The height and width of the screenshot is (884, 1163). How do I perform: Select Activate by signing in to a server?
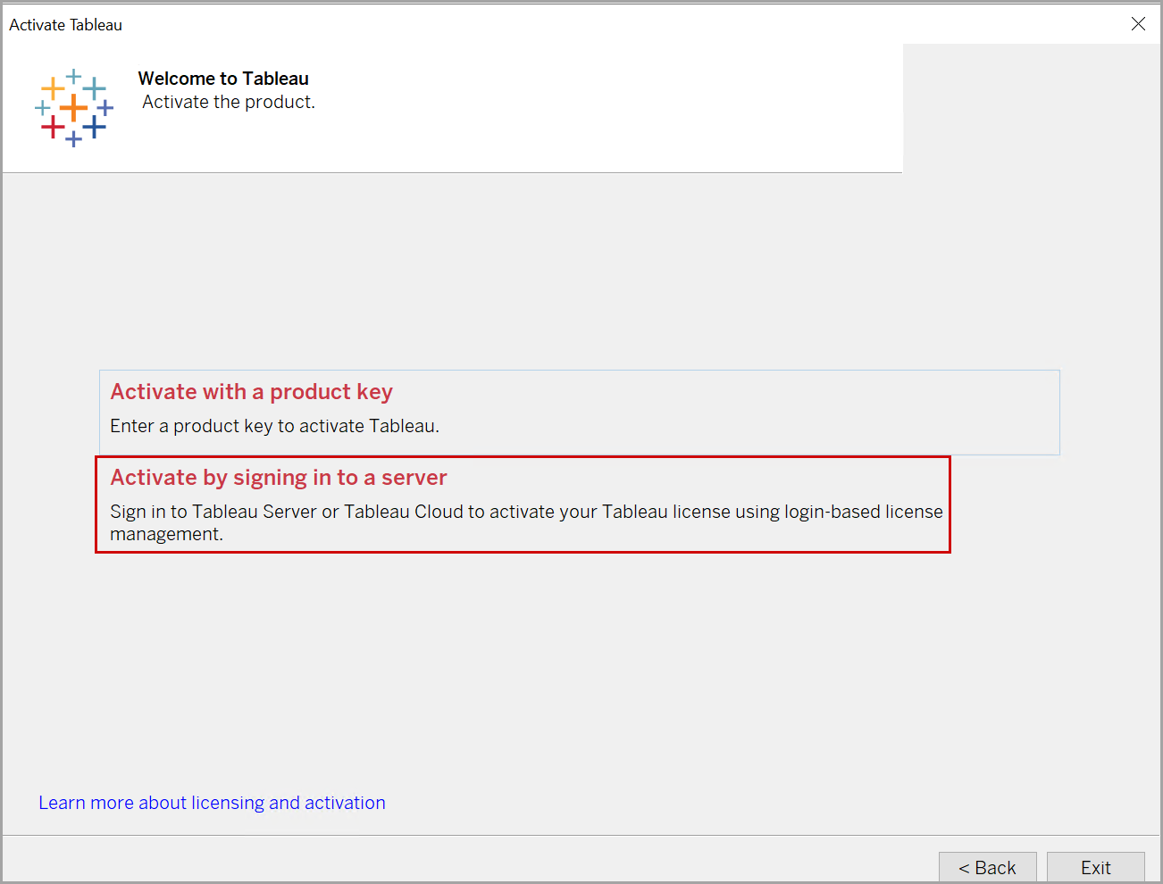[x=278, y=478]
